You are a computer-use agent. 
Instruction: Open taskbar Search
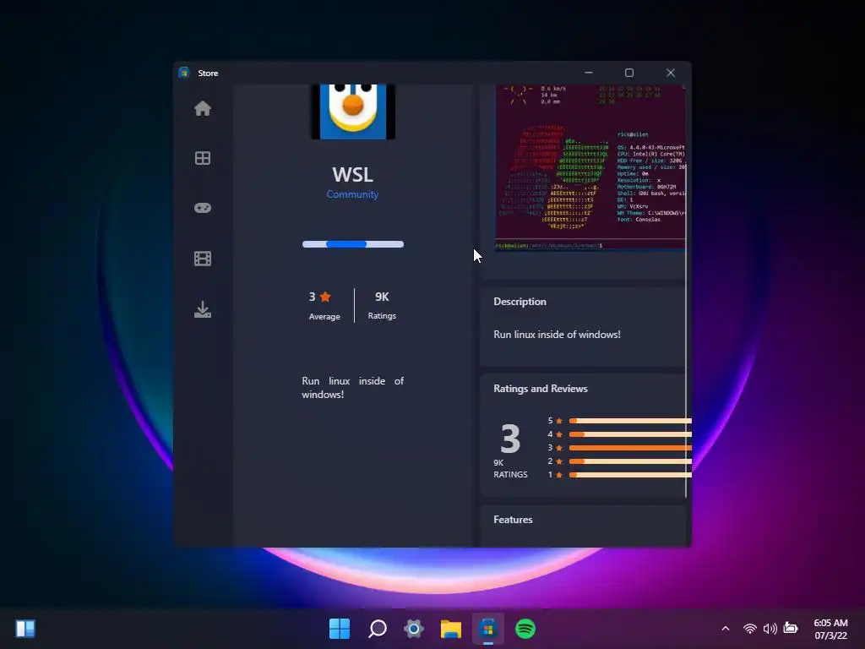(x=378, y=629)
